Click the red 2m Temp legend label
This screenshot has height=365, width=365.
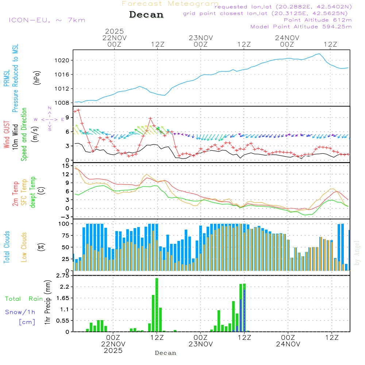(x=15, y=193)
